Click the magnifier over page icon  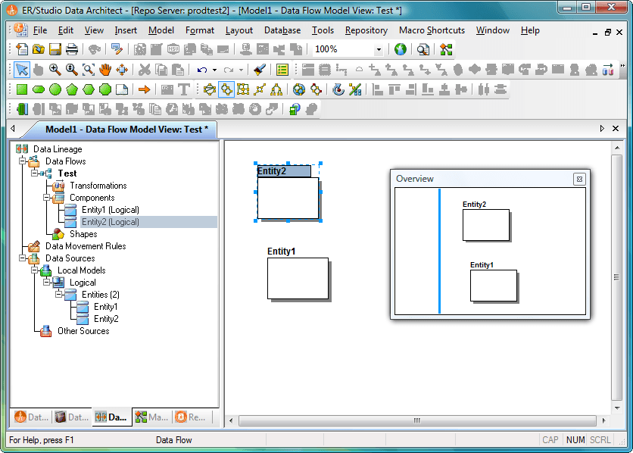click(x=423, y=49)
